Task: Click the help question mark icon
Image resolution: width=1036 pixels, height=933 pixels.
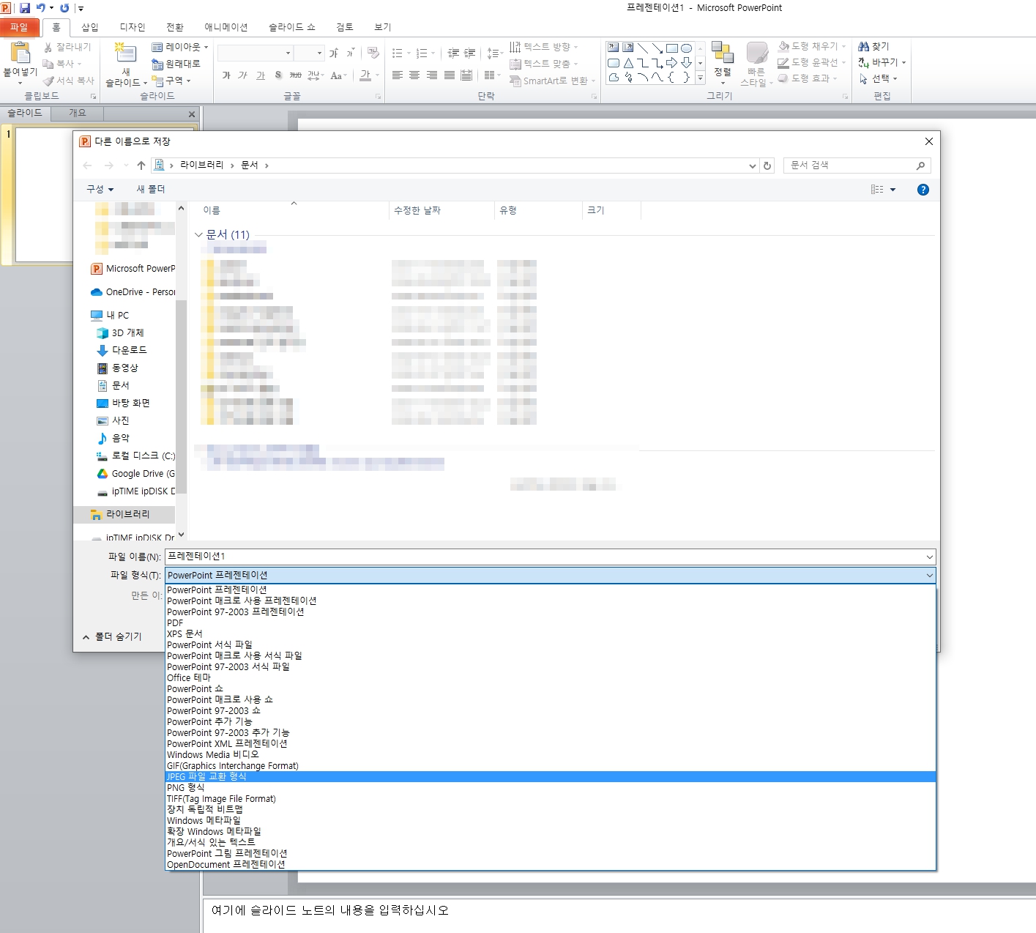Action: pyautogui.click(x=923, y=190)
